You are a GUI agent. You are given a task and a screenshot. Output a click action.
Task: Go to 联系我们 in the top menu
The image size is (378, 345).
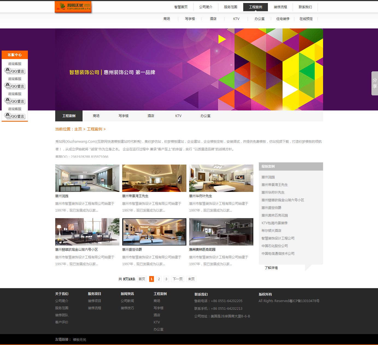[305, 7]
